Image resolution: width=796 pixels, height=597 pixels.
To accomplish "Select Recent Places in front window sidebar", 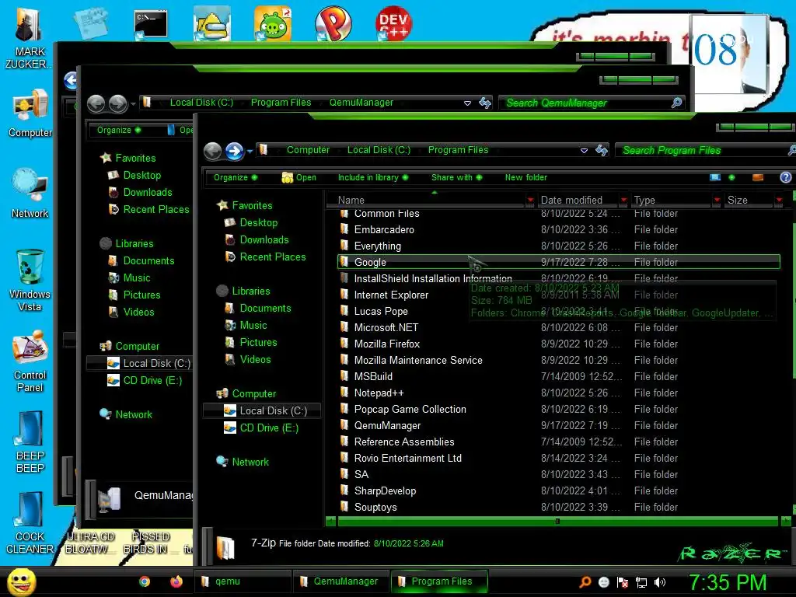I will coord(273,257).
